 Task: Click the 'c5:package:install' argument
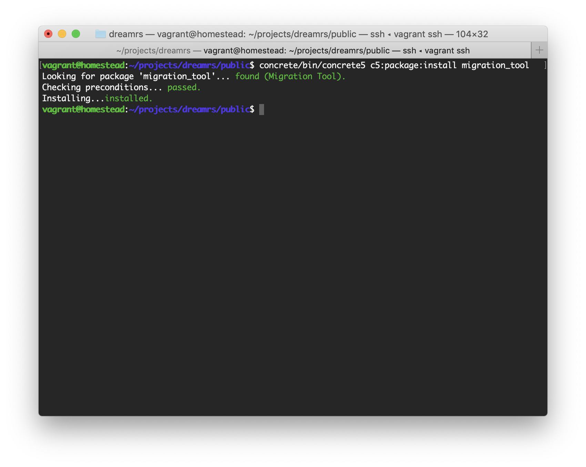coord(413,65)
